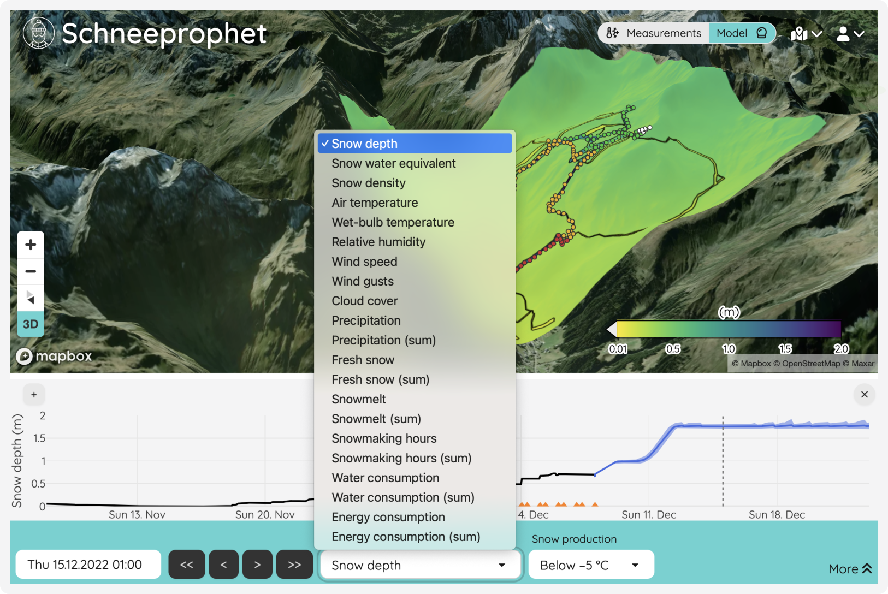Click the dashed current-time marker in chart
888x594 pixels.
coord(723,461)
